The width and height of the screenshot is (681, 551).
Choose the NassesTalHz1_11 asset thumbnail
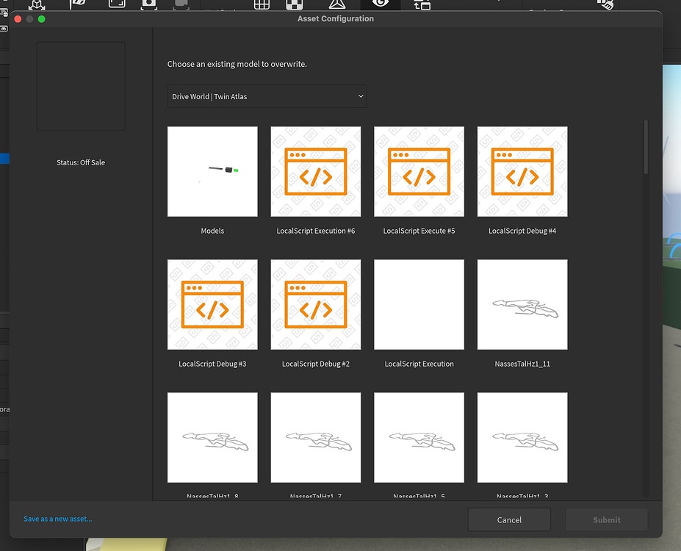pyautogui.click(x=522, y=304)
